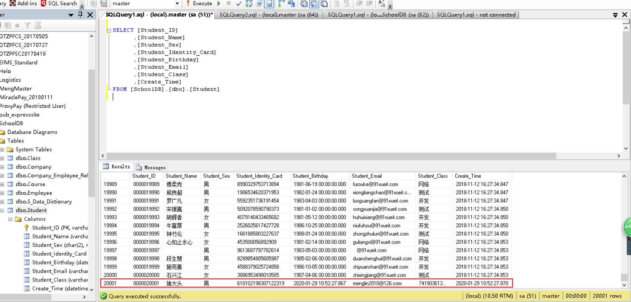Click the Change Connection toolbar icon

[104, 3]
